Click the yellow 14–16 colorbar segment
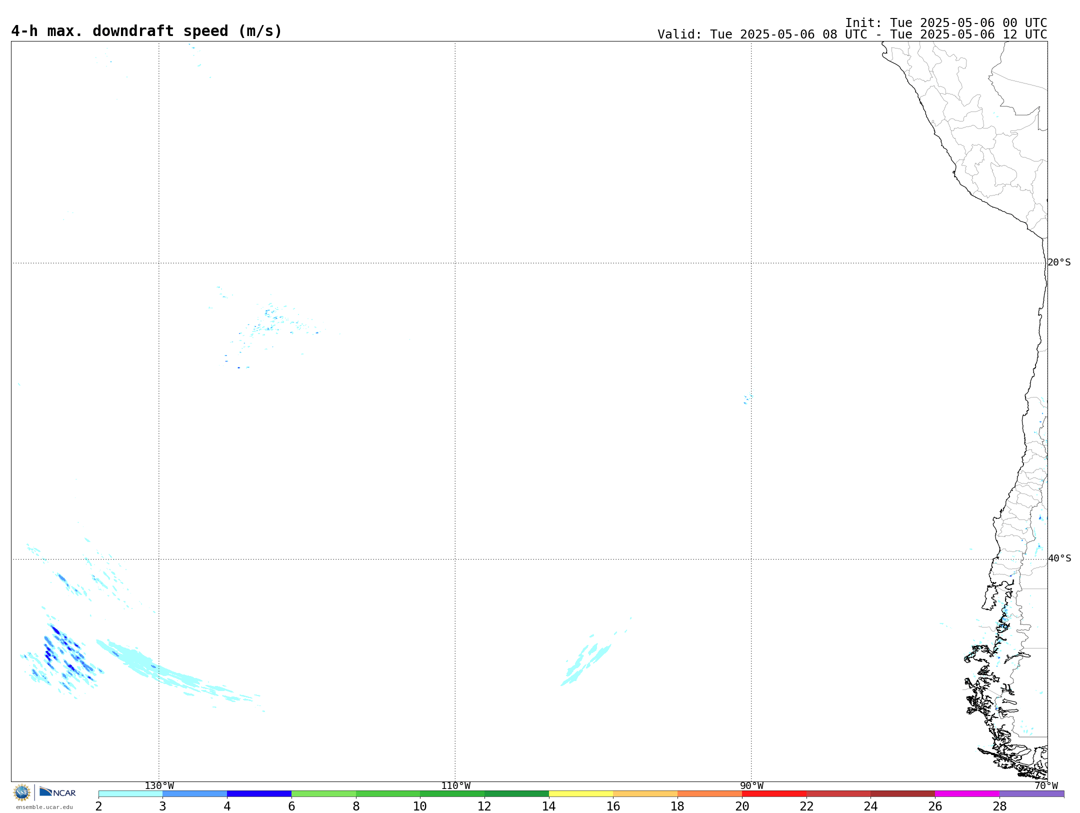 (x=581, y=794)
